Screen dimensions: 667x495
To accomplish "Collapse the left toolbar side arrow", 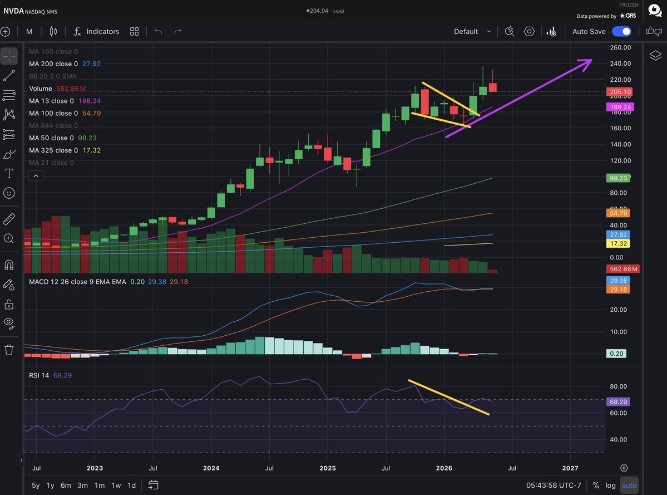I will 21,460.
